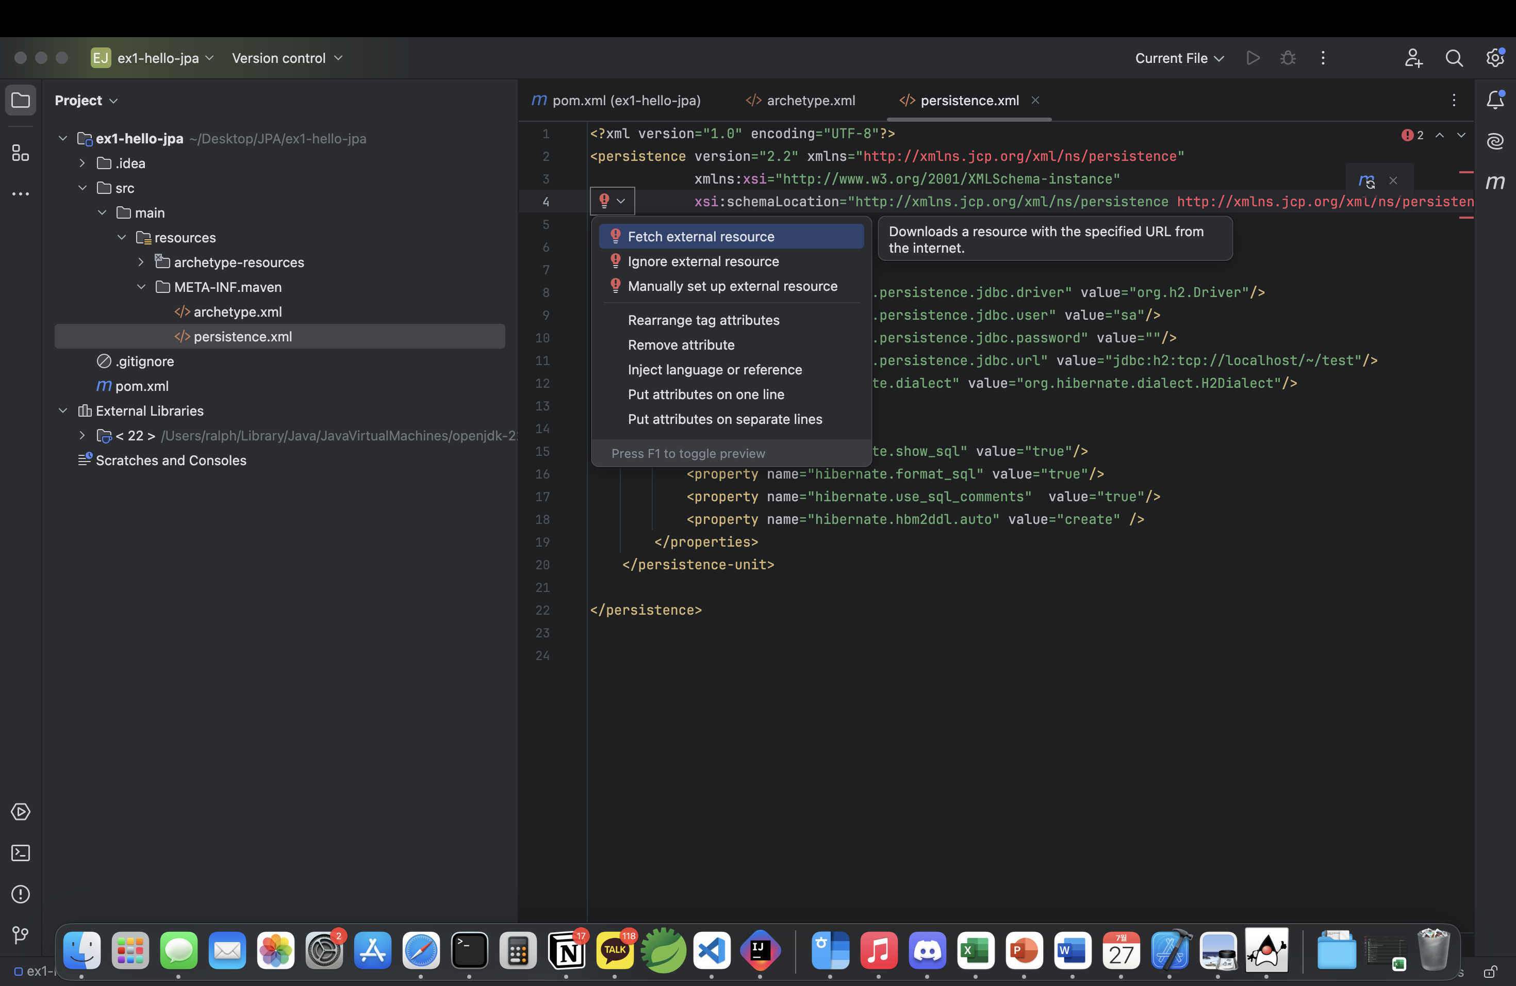The width and height of the screenshot is (1516, 986).
Task: Click line number 18 in the gutter
Action: pos(542,519)
